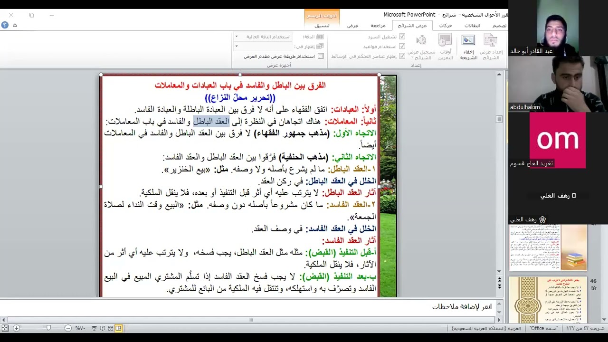Select the books slide thumbnail above slide 46
The image size is (608, 342).
coord(548,247)
